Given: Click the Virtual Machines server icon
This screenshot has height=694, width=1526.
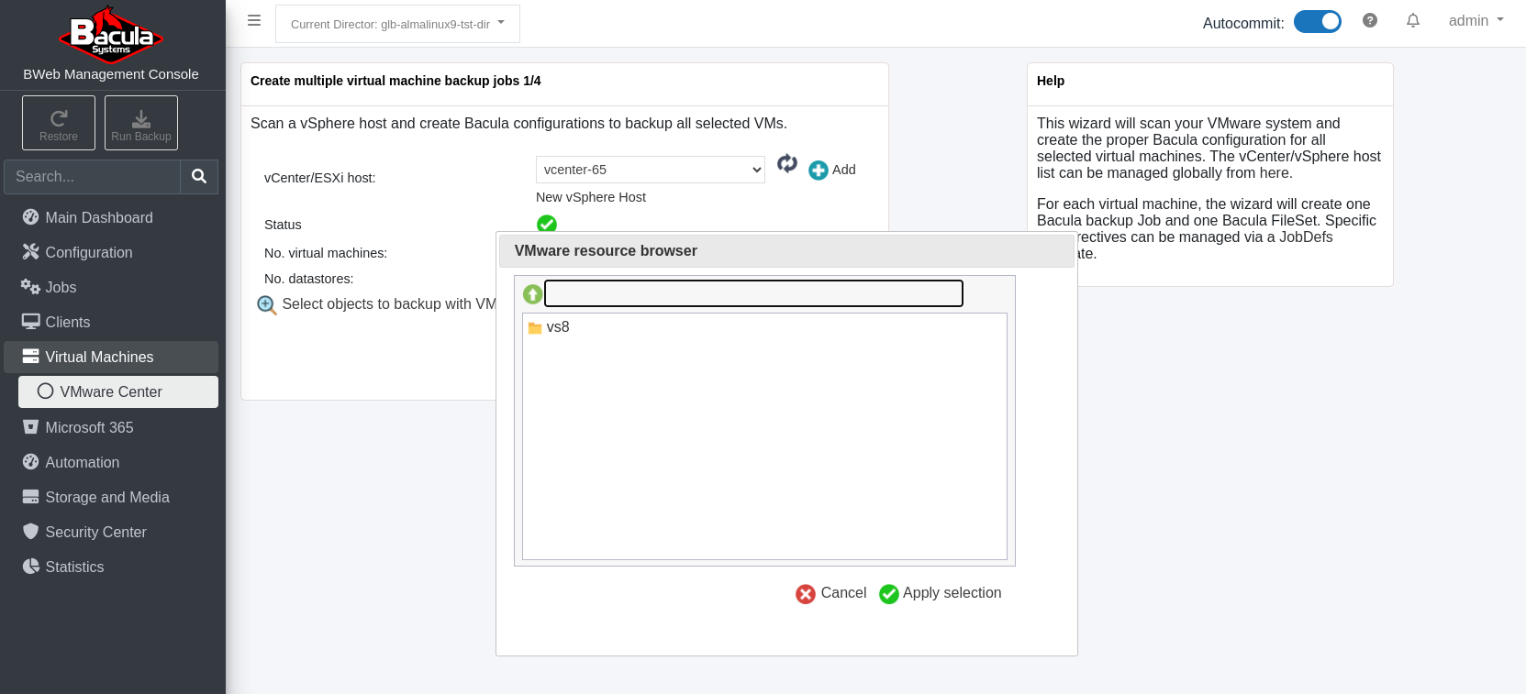Looking at the screenshot, I should (x=30, y=357).
